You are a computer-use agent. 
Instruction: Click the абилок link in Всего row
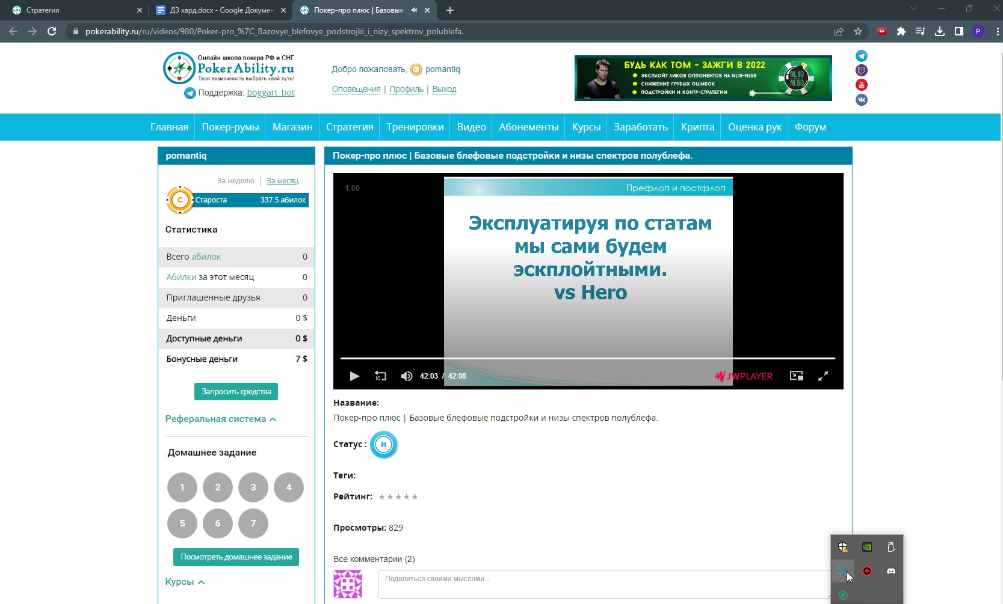click(x=206, y=257)
